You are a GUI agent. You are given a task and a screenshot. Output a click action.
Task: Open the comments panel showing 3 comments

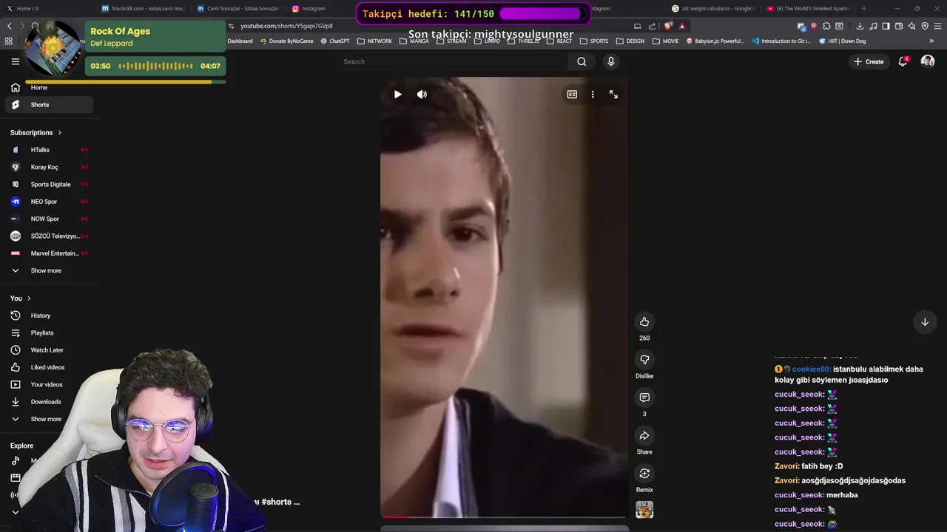[644, 398]
